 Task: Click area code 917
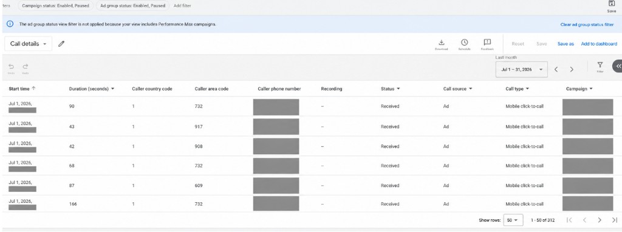[x=199, y=126]
